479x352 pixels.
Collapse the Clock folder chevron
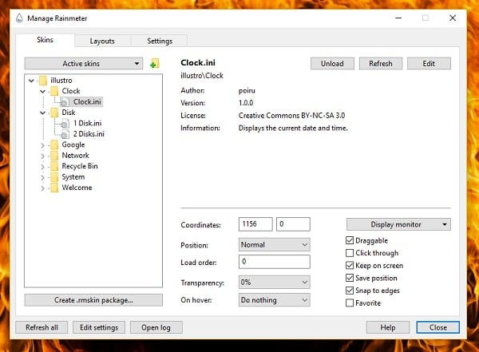tap(42, 91)
